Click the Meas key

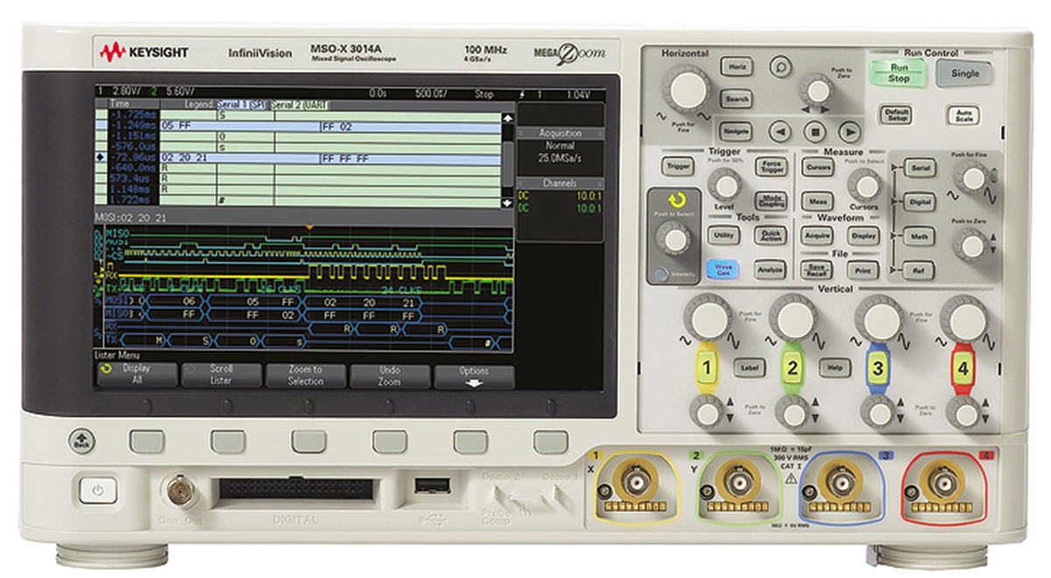(x=818, y=201)
